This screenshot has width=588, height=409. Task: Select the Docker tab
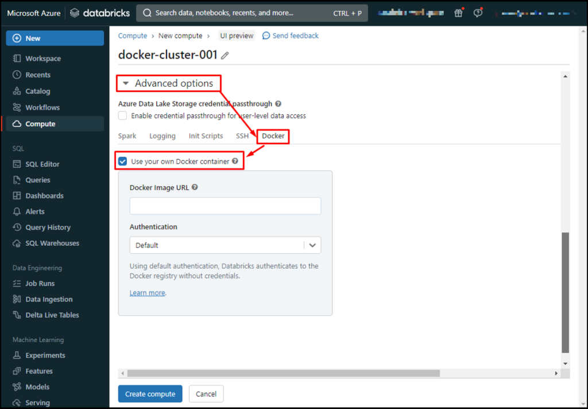[273, 136]
